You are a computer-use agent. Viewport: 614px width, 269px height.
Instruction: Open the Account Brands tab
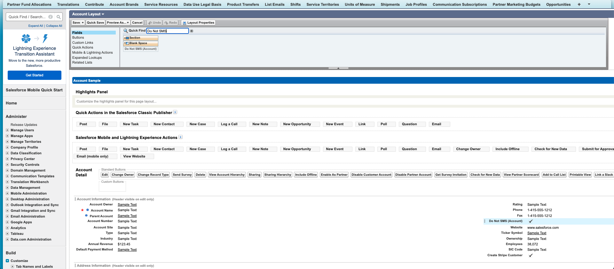(x=124, y=4)
